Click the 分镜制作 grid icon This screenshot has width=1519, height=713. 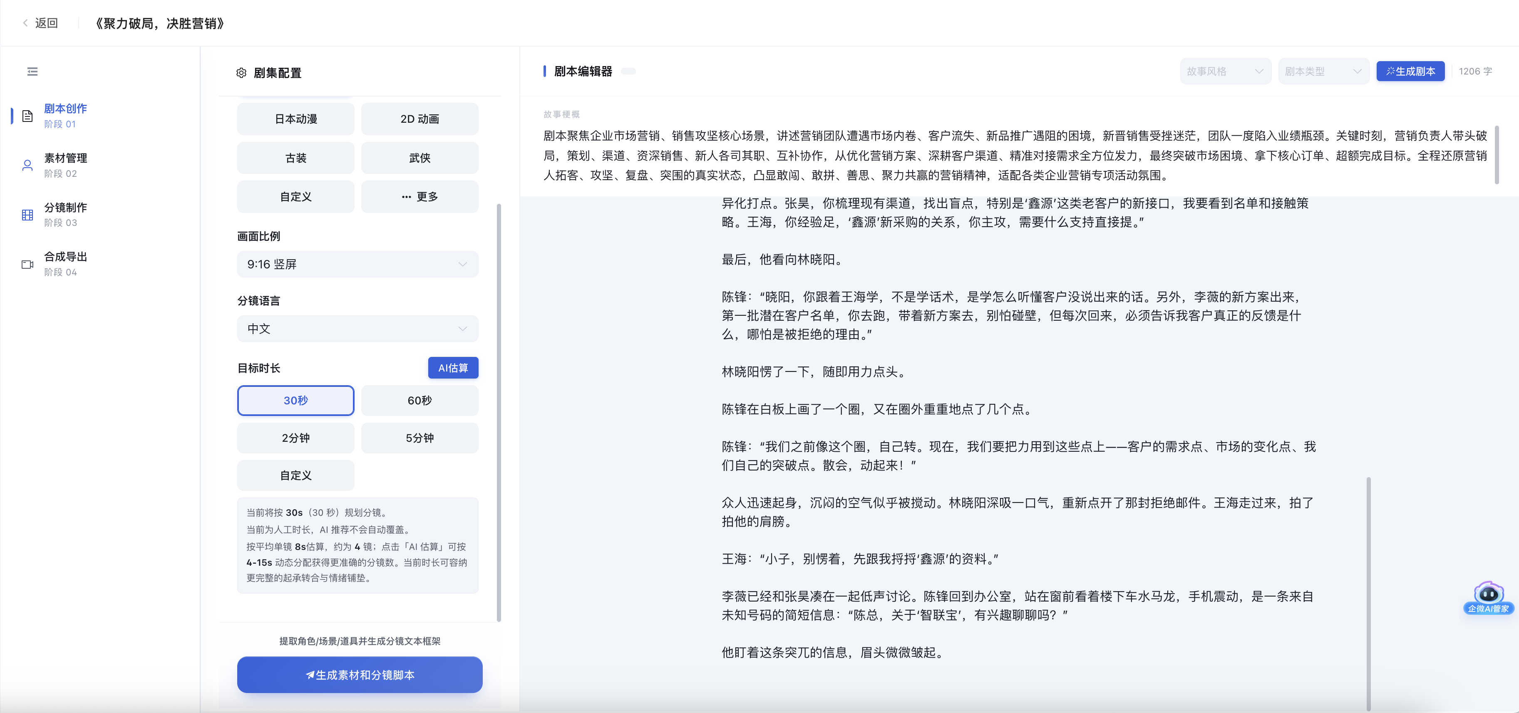click(x=27, y=215)
